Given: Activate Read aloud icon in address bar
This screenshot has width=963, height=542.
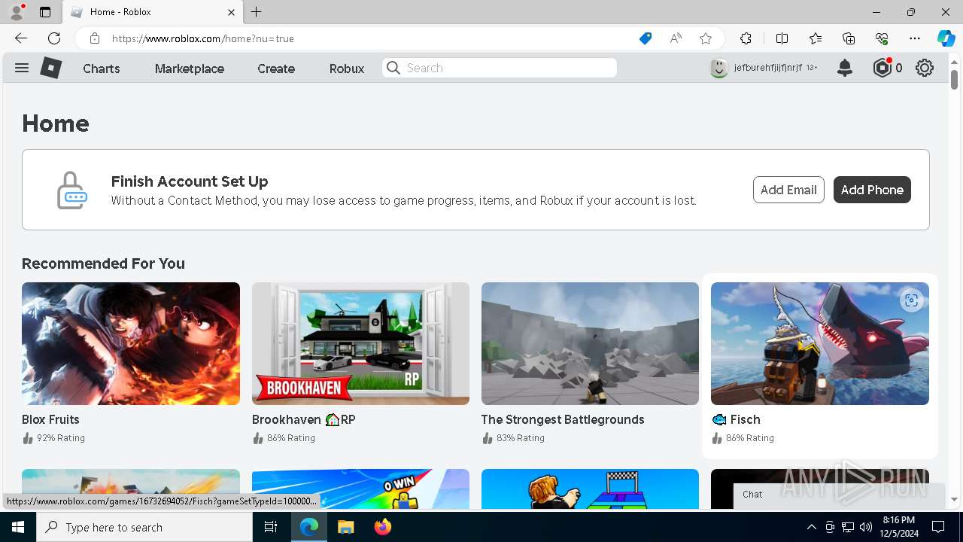Looking at the screenshot, I should pyautogui.click(x=676, y=38).
